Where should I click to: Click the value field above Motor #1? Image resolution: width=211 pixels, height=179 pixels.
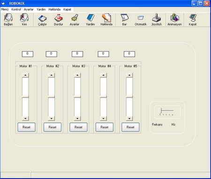pyautogui.click(x=28, y=54)
